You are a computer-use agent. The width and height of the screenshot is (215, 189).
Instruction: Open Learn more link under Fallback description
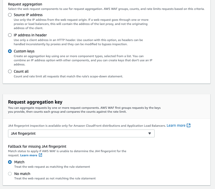click(29, 155)
